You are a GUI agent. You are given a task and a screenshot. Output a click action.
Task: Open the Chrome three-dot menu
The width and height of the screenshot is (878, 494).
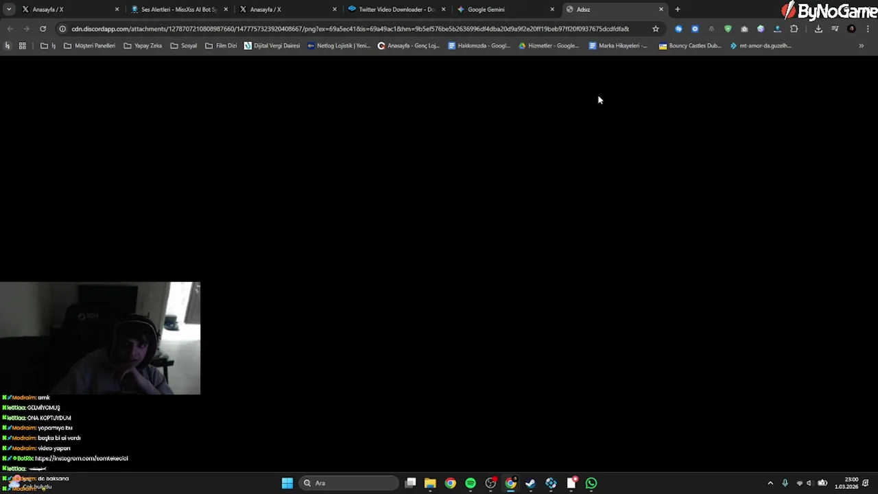(x=868, y=29)
